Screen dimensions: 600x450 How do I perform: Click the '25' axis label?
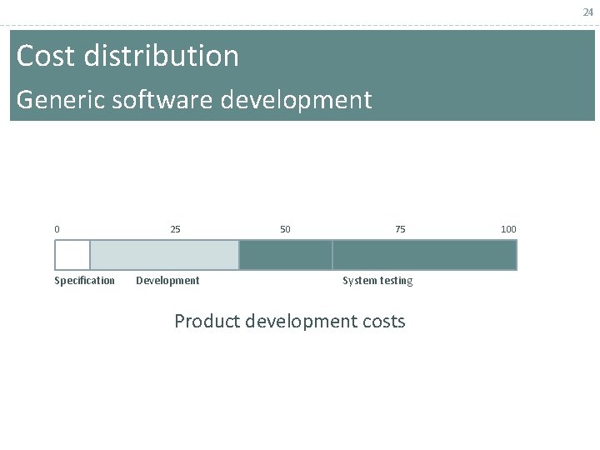pyautogui.click(x=175, y=229)
